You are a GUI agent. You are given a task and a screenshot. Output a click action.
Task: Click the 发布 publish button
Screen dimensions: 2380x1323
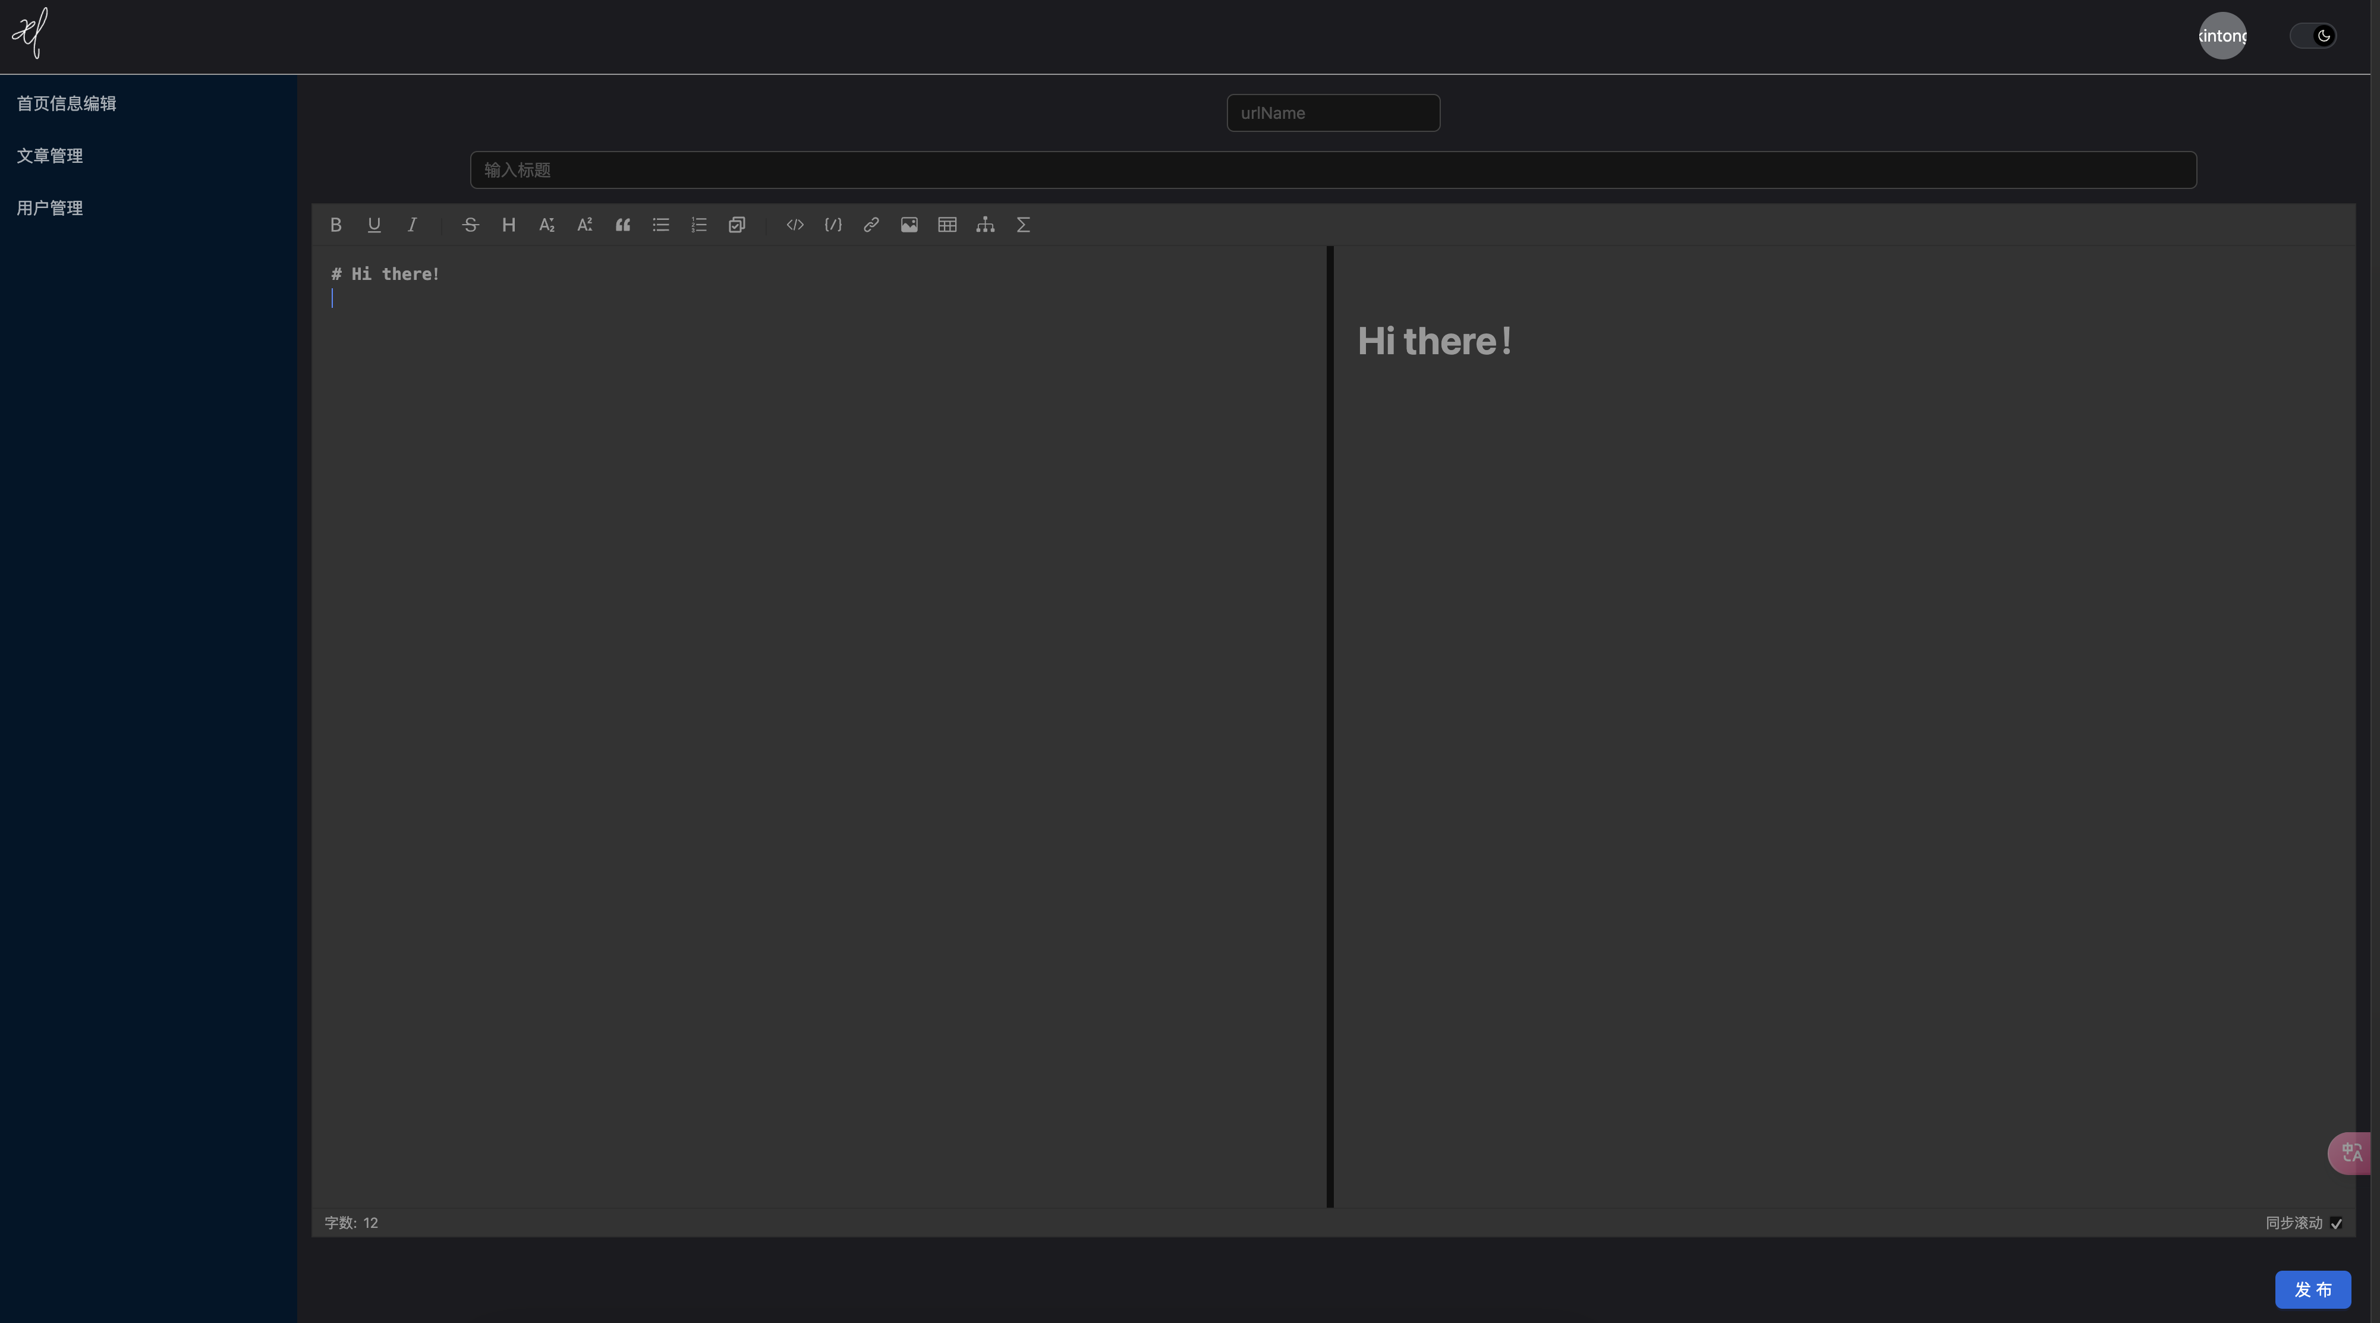(x=2313, y=1289)
